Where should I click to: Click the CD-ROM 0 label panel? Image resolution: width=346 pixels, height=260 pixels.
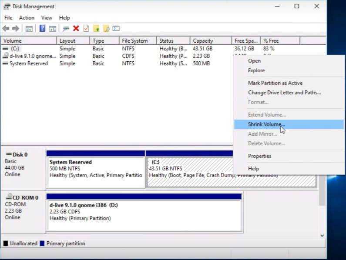click(23, 212)
